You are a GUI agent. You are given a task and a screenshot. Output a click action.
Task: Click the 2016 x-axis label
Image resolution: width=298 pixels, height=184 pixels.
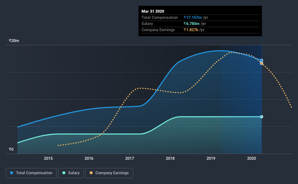click(x=89, y=158)
